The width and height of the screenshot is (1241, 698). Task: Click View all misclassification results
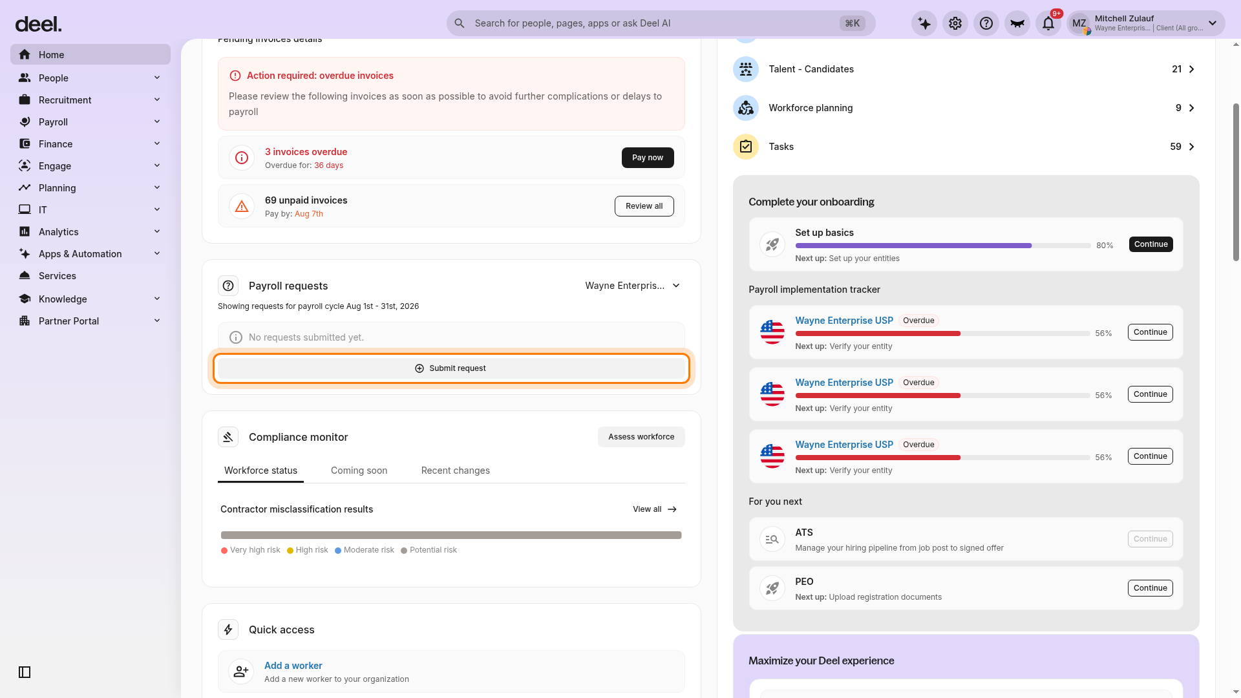[x=655, y=509]
